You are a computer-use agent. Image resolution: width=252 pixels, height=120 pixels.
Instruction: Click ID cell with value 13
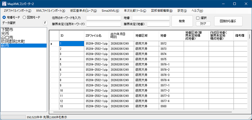[x=72, y=106]
